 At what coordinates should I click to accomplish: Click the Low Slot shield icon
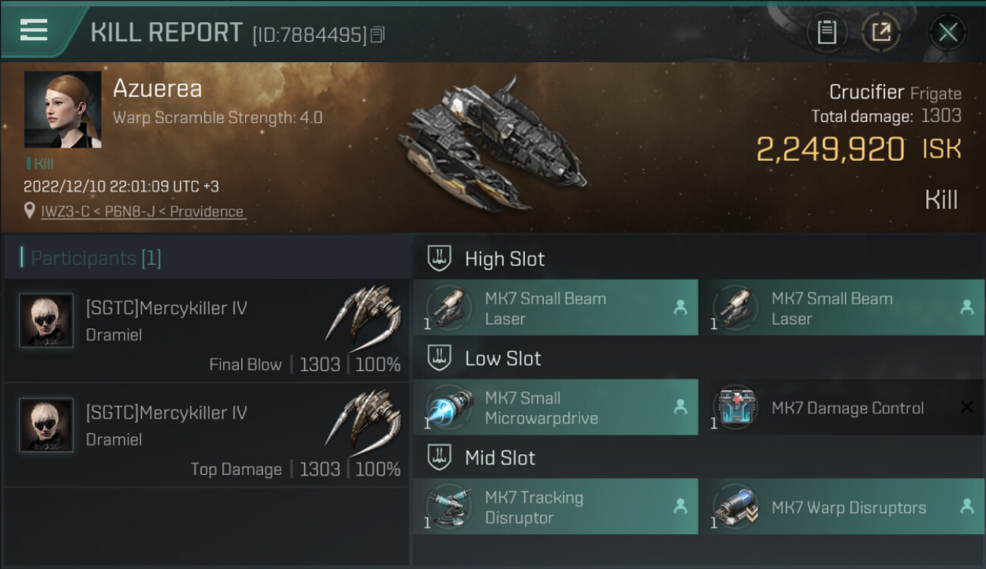tap(440, 358)
